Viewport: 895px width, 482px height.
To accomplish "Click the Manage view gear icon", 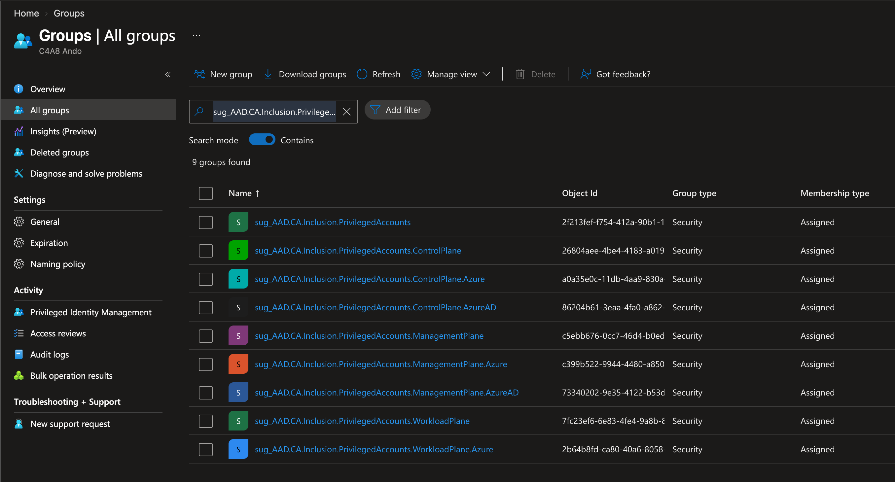I will coord(416,74).
